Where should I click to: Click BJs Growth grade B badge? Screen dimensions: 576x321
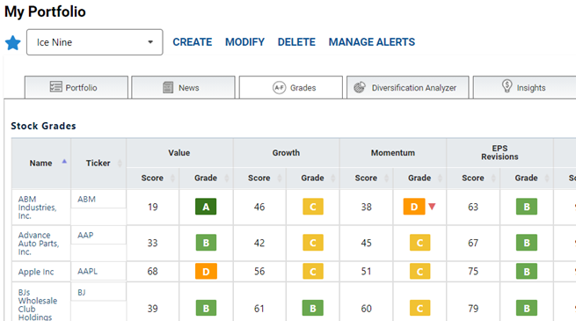click(x=313, y=308)
